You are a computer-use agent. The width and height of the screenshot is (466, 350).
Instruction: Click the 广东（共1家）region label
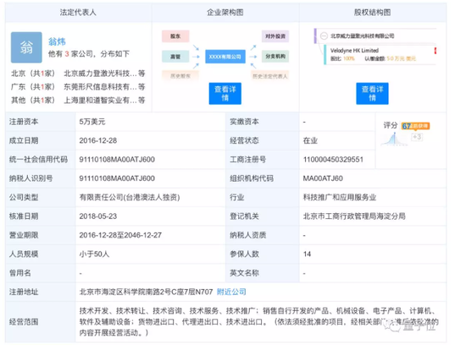(33, 86)
